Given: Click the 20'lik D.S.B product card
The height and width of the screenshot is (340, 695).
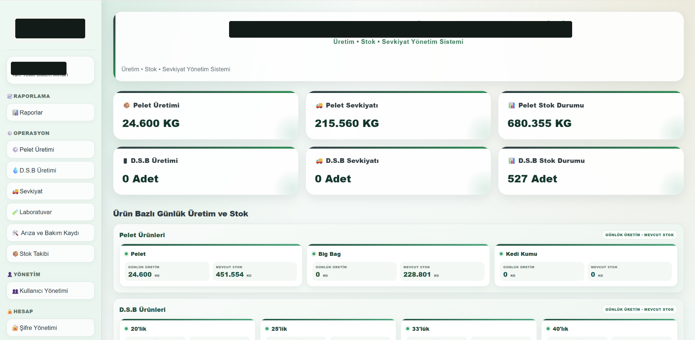Looking at the screenshot, I should pyautogui.click(x=187, y=329).
